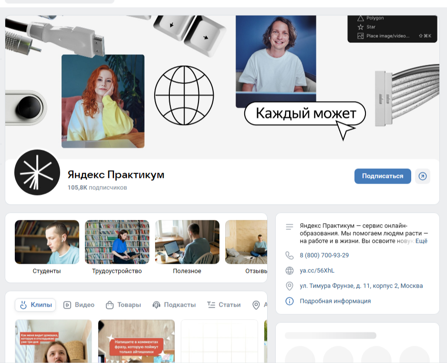Open the Статьи tab
Image resolution: width=447 pixels, height=363 pixels.
point(224,305)
